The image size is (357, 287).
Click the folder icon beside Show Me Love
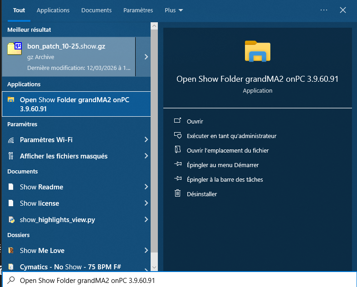[x=11, y=251]
